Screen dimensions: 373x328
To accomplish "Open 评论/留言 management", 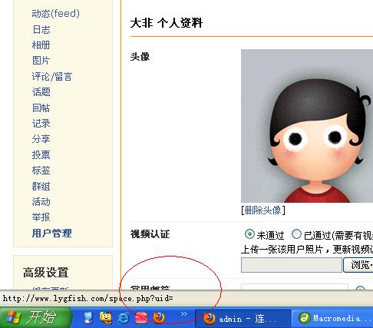I will [52, 76].
